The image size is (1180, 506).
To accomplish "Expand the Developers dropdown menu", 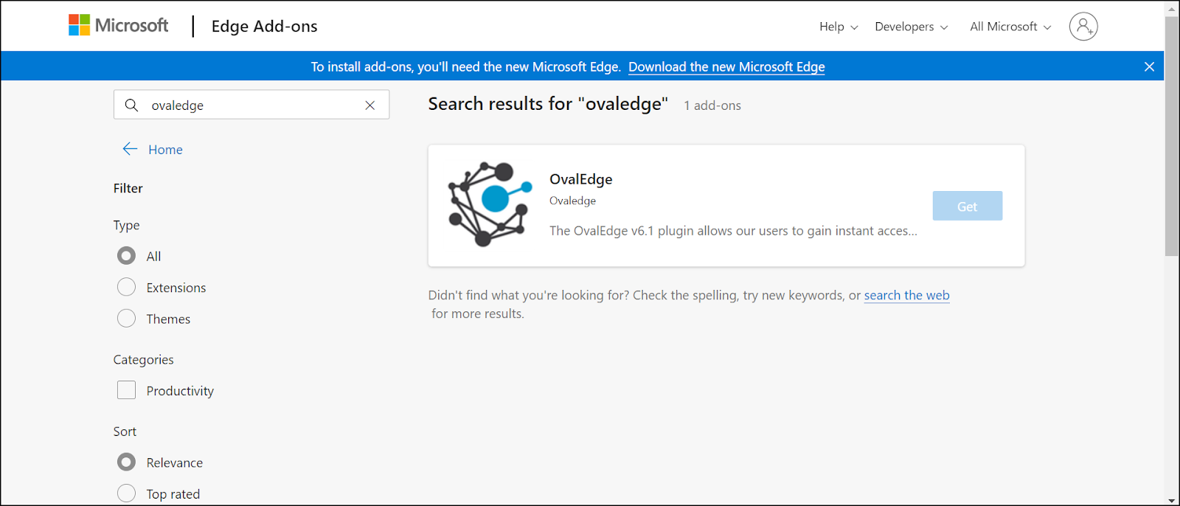I will (911, 27).
